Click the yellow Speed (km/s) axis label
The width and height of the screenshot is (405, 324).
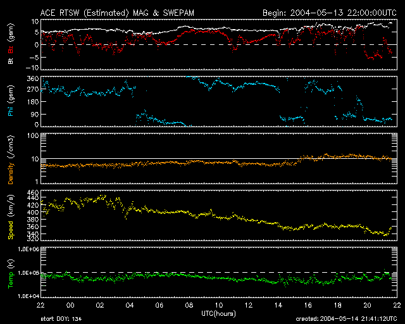pos(11,217)
